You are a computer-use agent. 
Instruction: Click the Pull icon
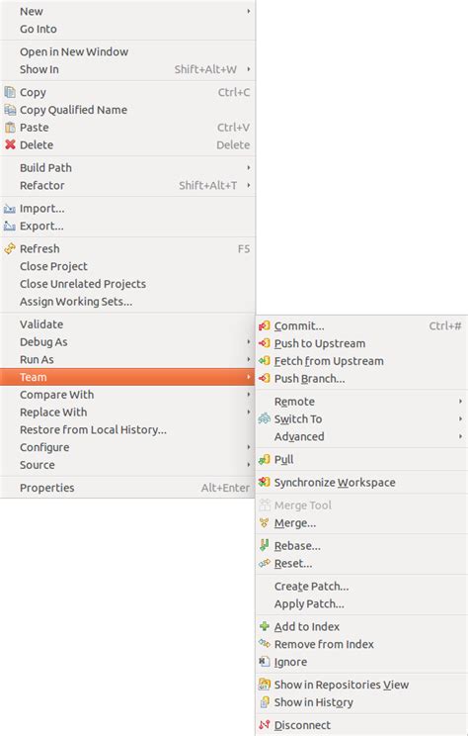coord(265,459)
